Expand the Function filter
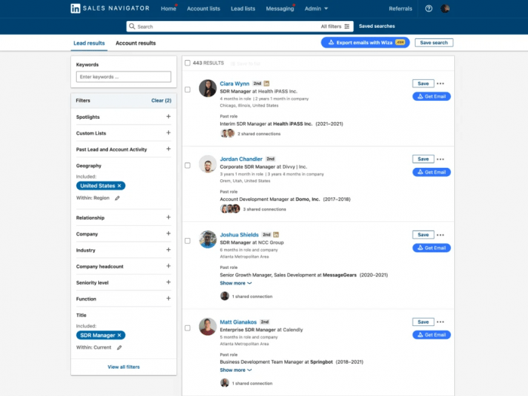 tap(168, 299)
